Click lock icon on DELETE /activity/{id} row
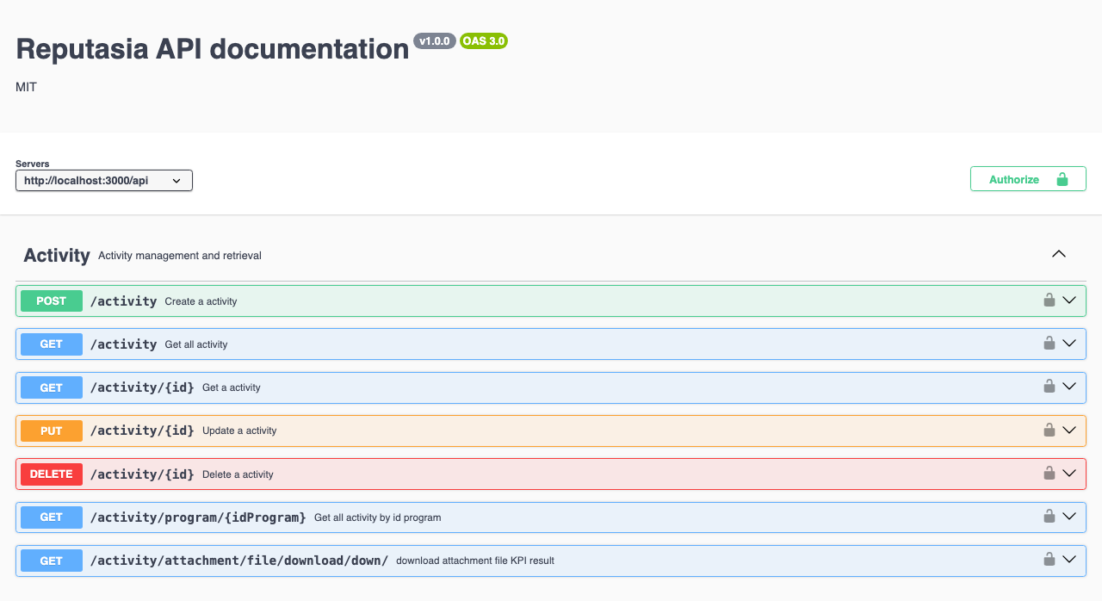 1049,474
